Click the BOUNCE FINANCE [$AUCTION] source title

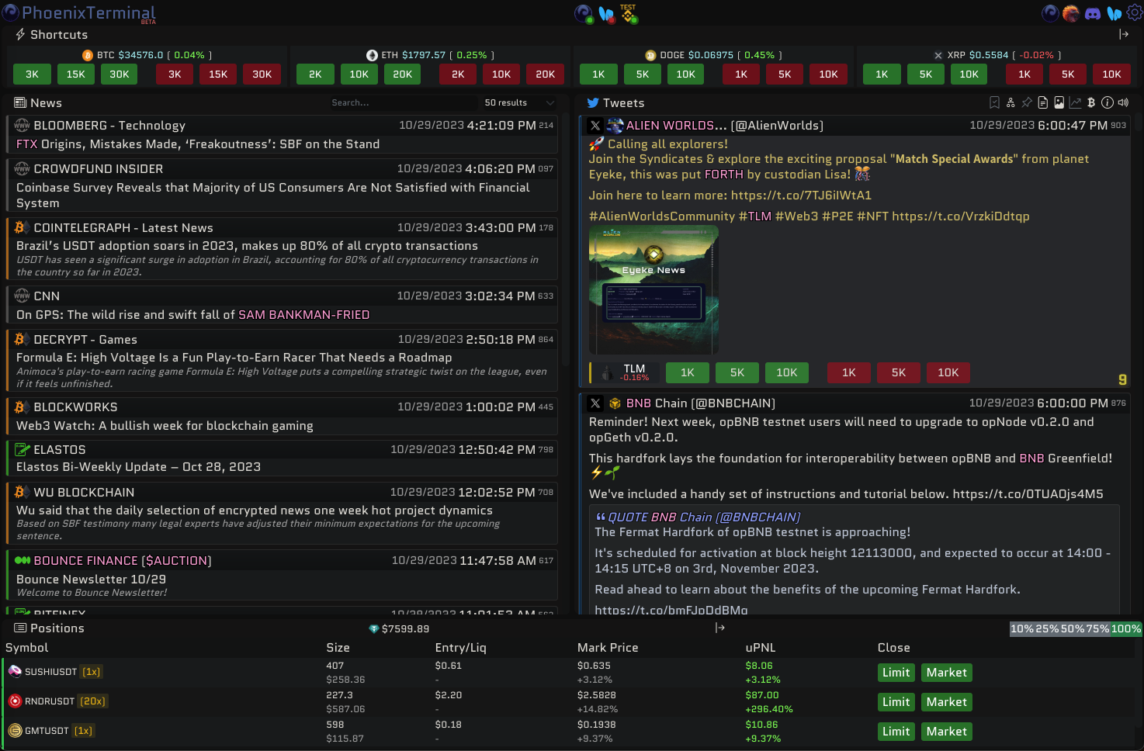(x=123, y=561)
